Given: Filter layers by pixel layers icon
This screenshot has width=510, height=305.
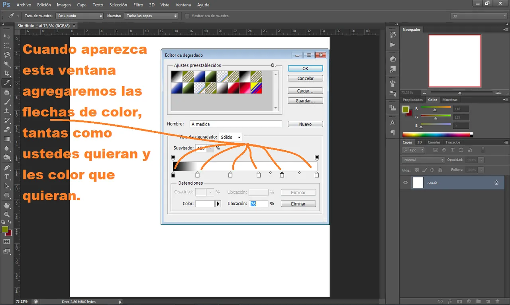Looking at the screenshot, I should click(435, 150).
